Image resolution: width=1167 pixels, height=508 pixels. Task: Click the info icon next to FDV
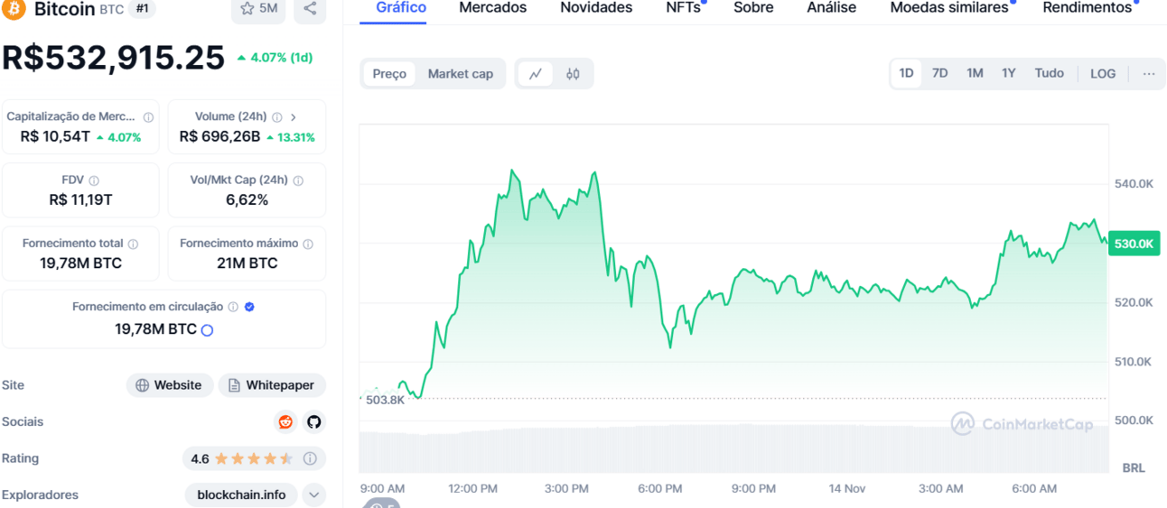94,180
